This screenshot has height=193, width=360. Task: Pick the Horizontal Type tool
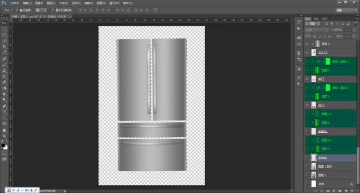click(x=4, y=112)
